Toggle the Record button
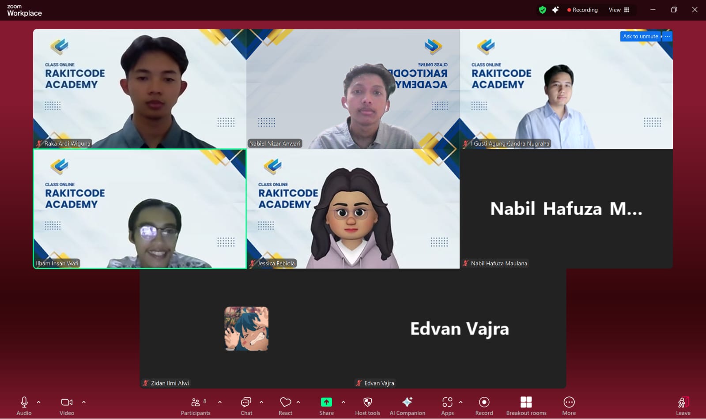This screenshot has width=706, height=419. click(x=484, y=406)
